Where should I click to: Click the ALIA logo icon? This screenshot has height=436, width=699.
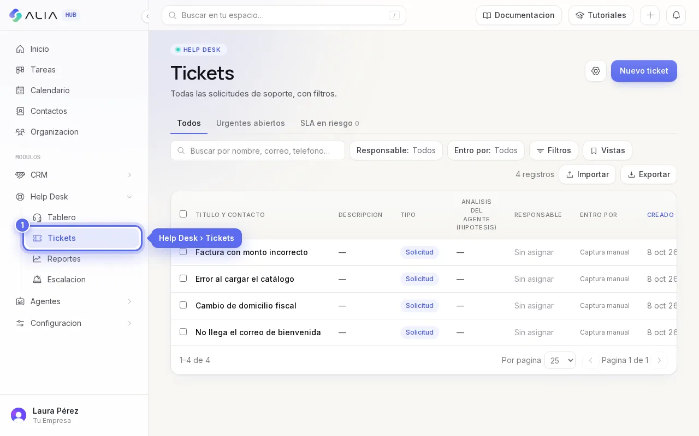pos(16,15)
